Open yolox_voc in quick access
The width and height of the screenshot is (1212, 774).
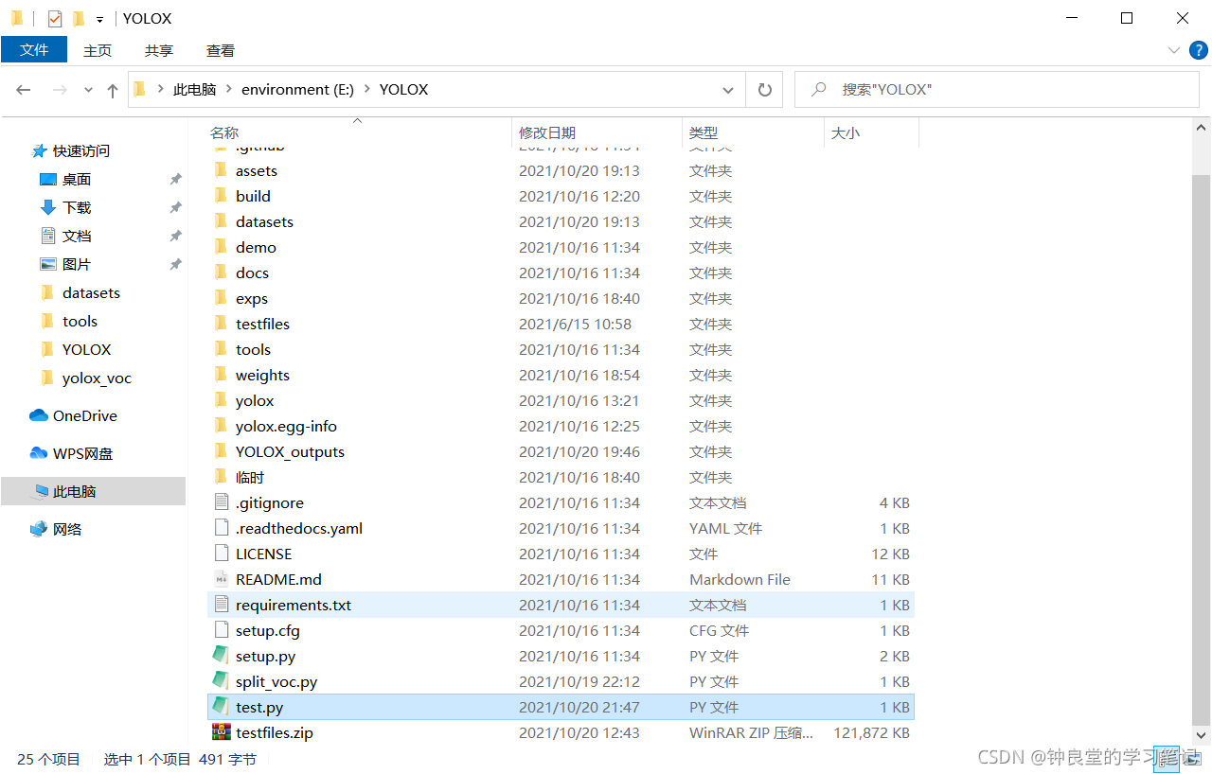[x=86, y=378]
